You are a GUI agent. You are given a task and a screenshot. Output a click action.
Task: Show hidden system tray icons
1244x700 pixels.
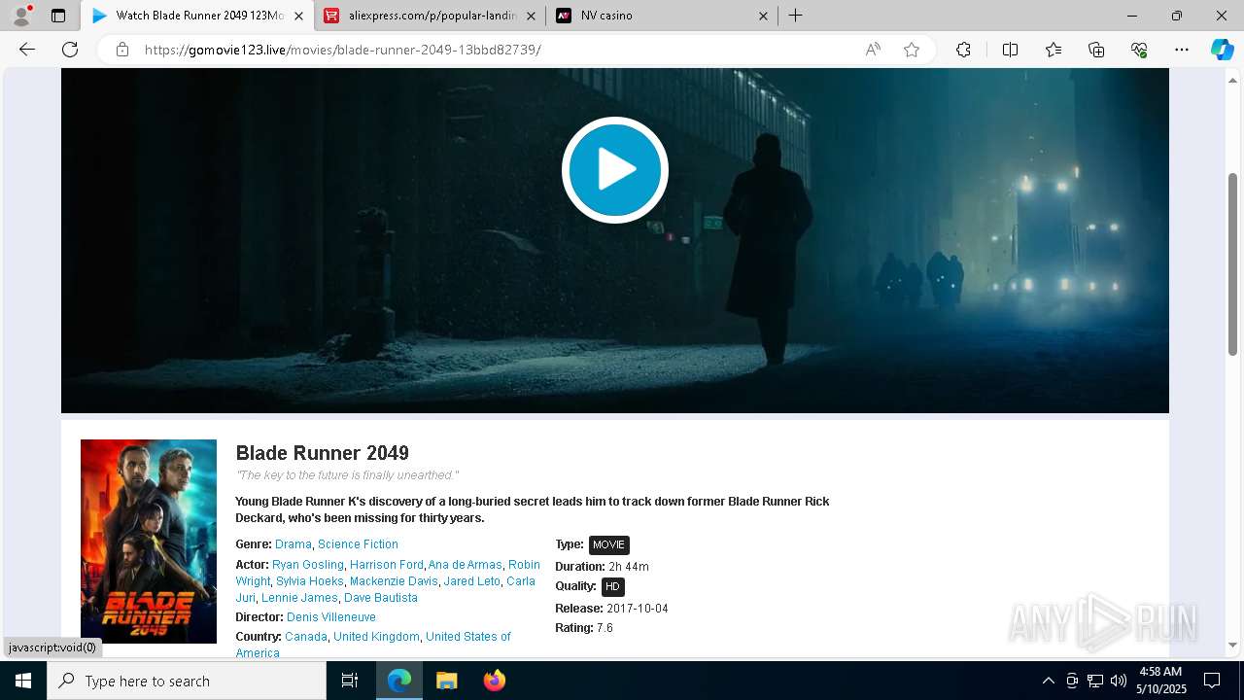[1048, 681]
